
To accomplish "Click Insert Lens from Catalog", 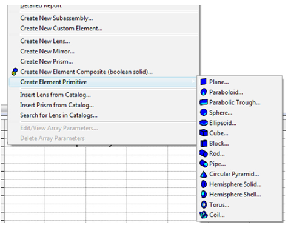I will pos(55,95).
